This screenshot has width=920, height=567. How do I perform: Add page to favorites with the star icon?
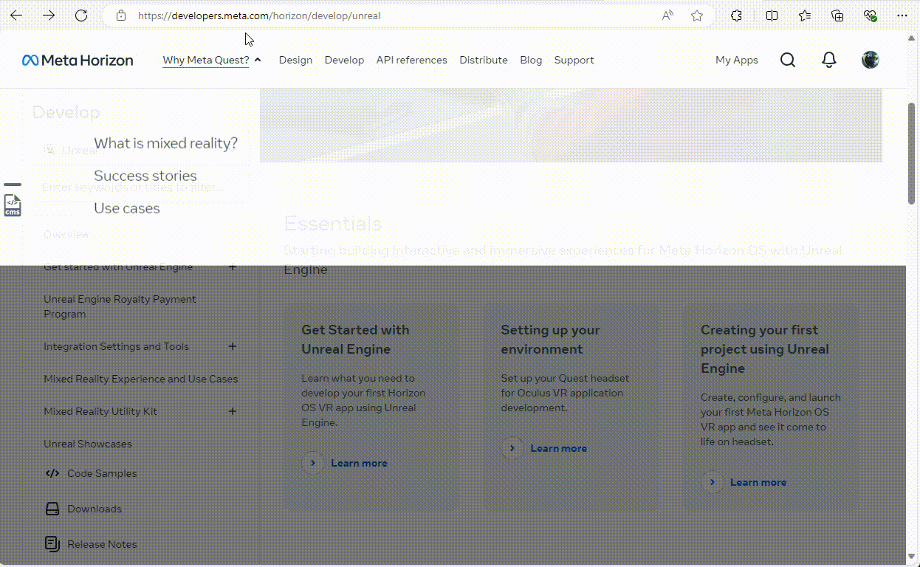[x=697, y=16]
